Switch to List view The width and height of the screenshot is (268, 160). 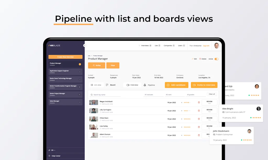[x=96, y=85]
